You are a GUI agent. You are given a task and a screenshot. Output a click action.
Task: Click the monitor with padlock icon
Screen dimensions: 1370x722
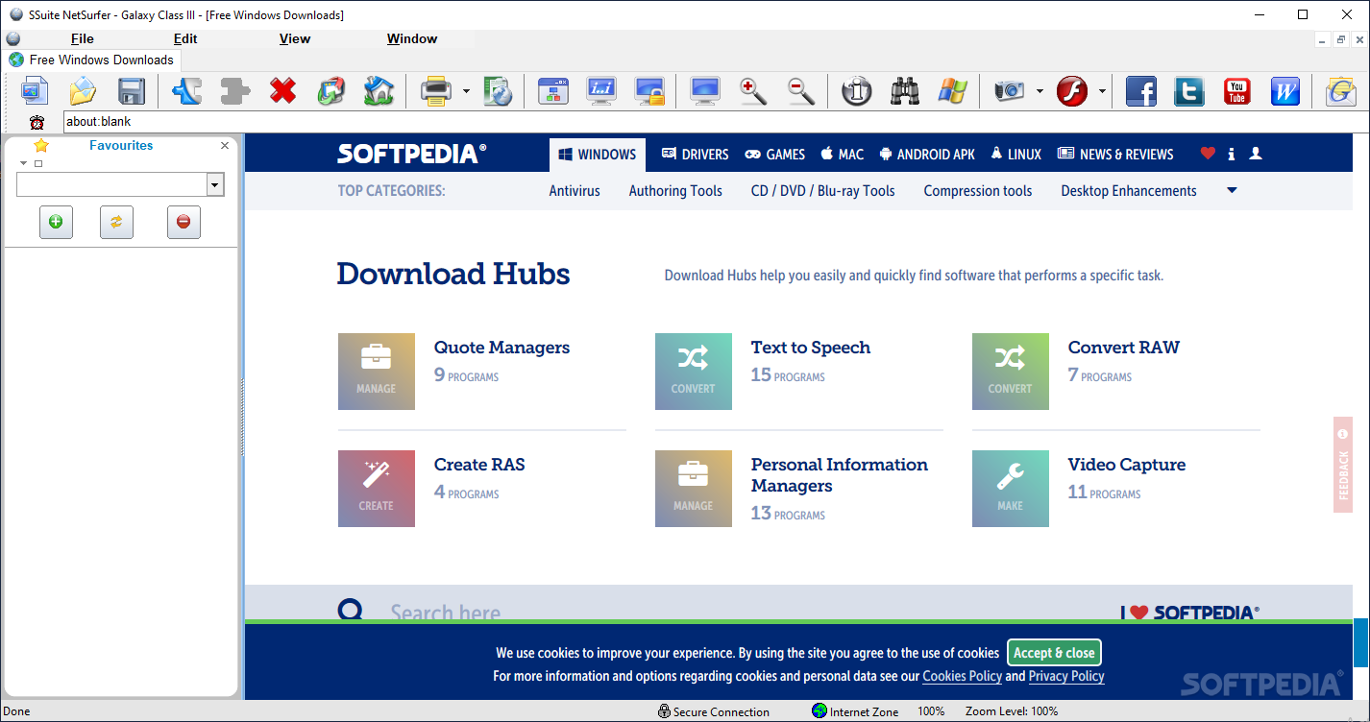coord(649,92)
